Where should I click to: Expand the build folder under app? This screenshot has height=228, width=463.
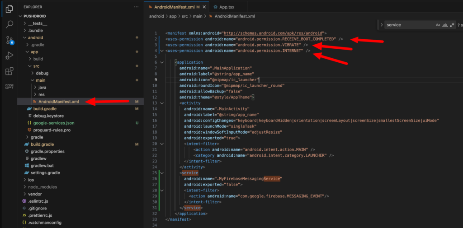click(x=30, y=59)
